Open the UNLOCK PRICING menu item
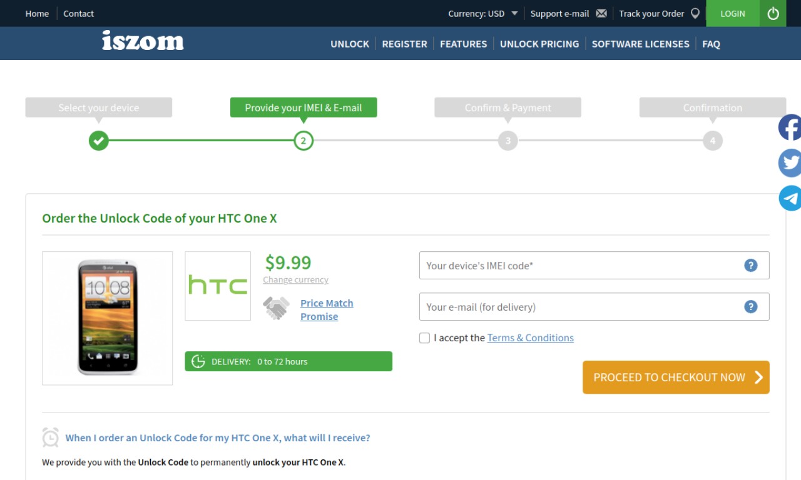 [539, 44]
